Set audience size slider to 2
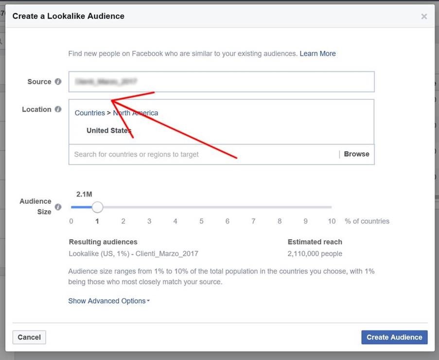Image resolution: width=439 pixels, height=360 pixels. coord(123,207)
